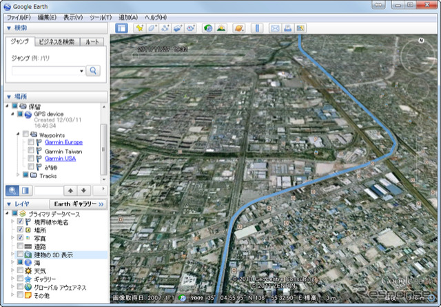
Task: Click the compass north indicator
Action: tap(421, 40)
